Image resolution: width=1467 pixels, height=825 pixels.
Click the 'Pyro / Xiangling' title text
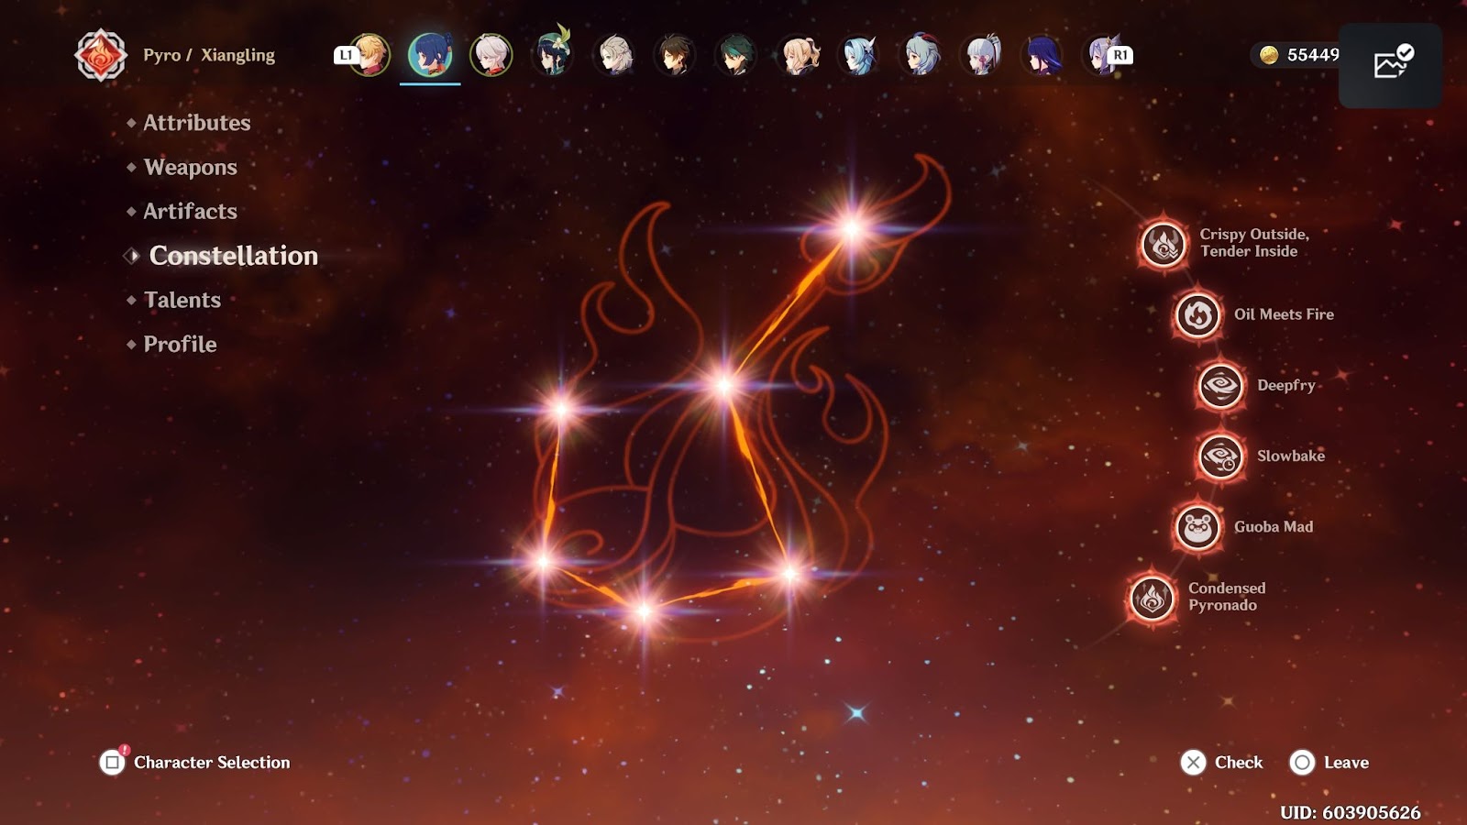point(209,55)
